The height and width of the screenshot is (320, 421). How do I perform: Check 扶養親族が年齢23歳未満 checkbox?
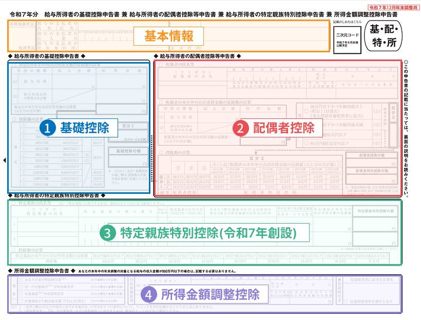click(x=21, y=300)
